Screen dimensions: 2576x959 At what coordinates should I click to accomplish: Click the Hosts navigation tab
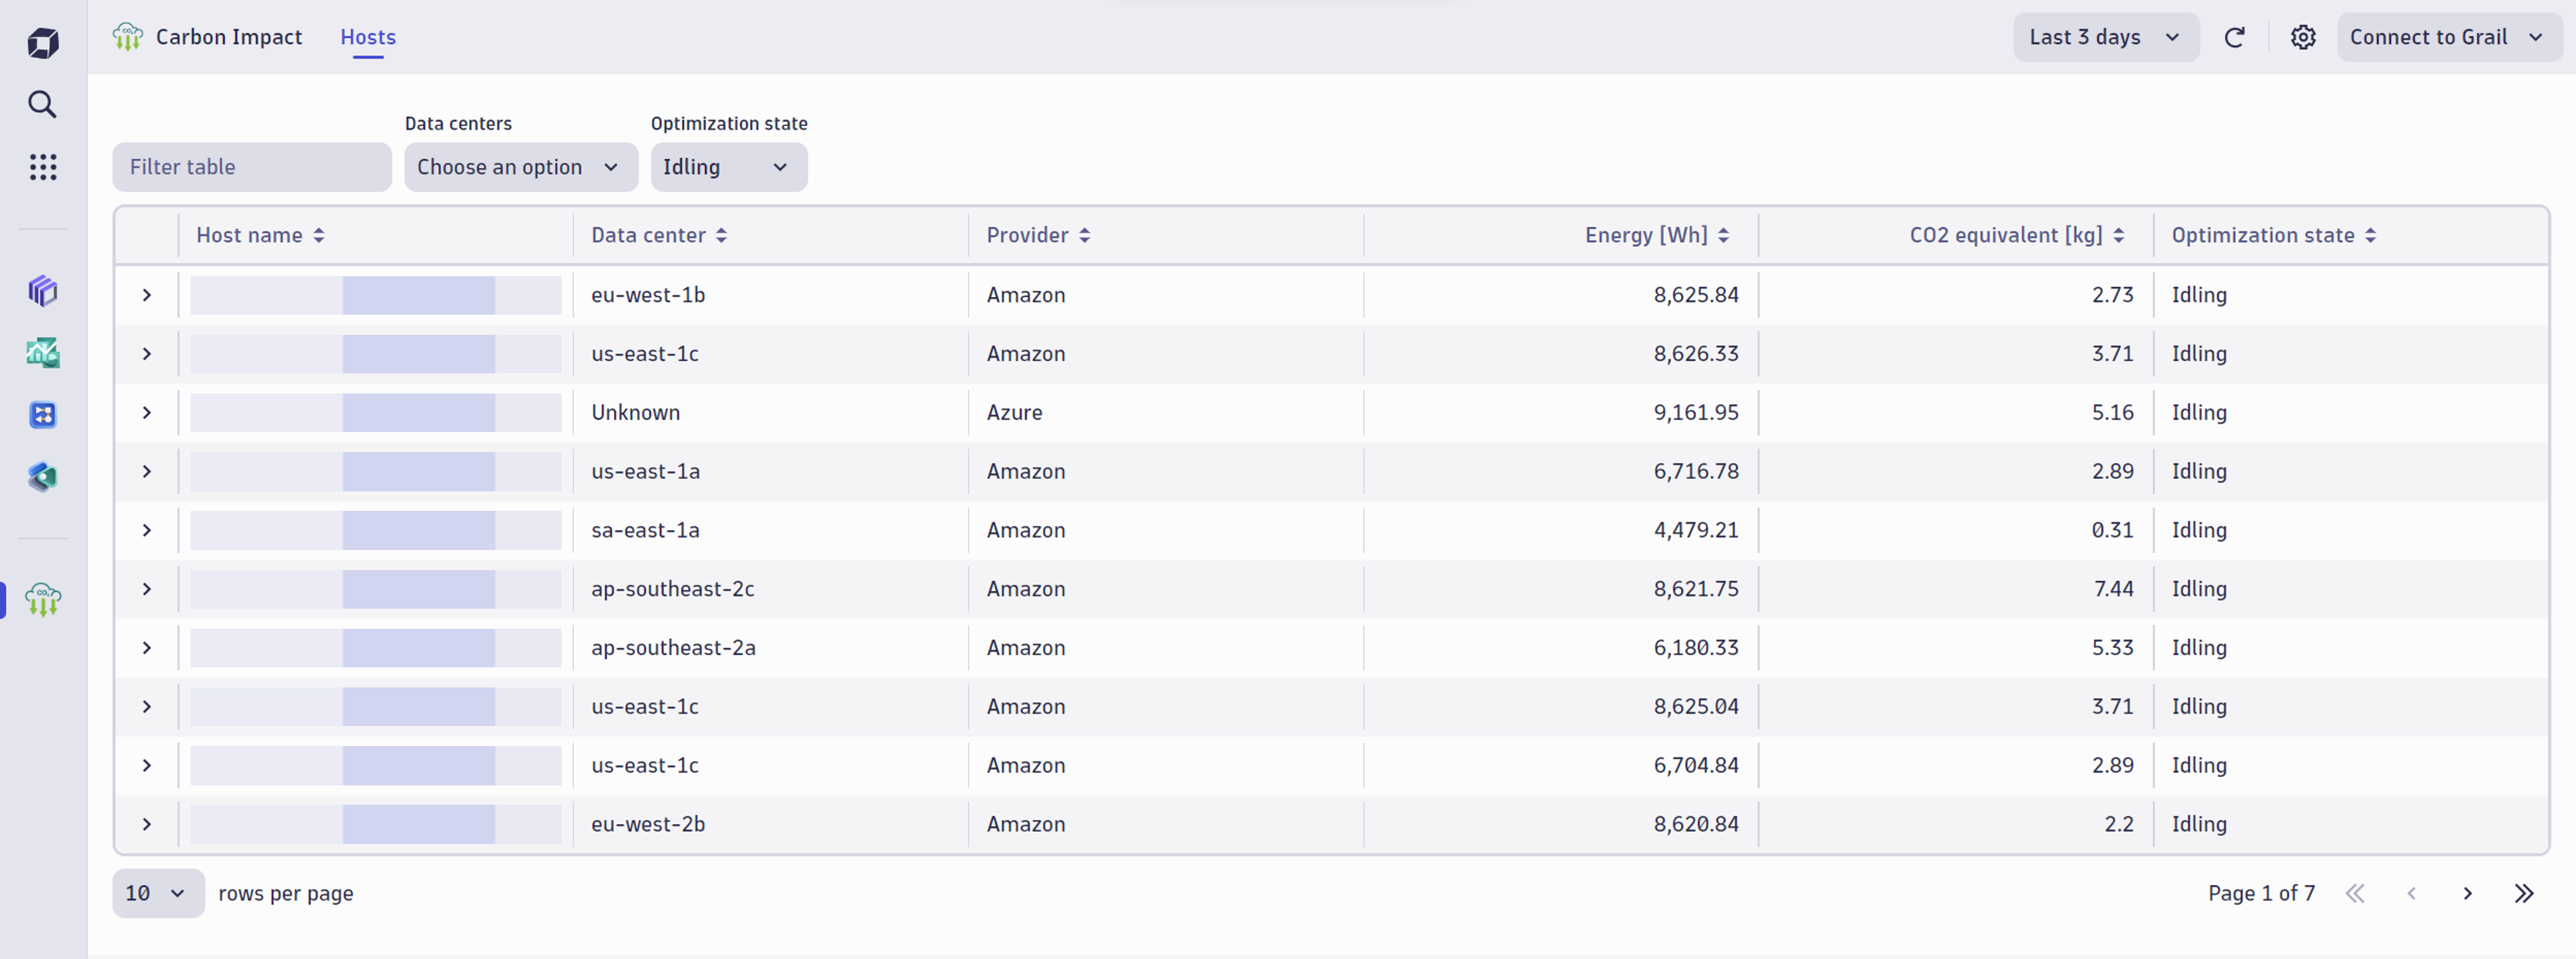pos(370,36)
